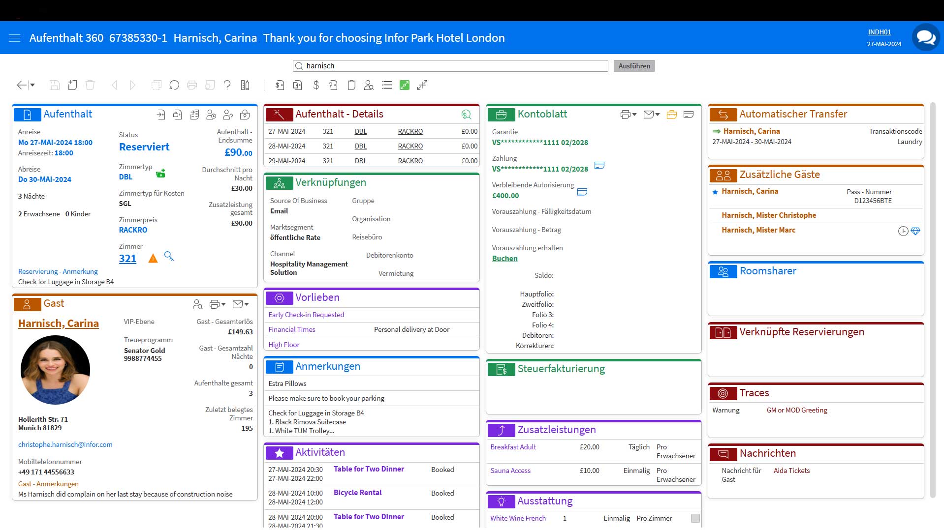Viewport: 944px width, 530px height.
Task: Click the green expand icon in toolbar
Action: (x=405, y=85)
